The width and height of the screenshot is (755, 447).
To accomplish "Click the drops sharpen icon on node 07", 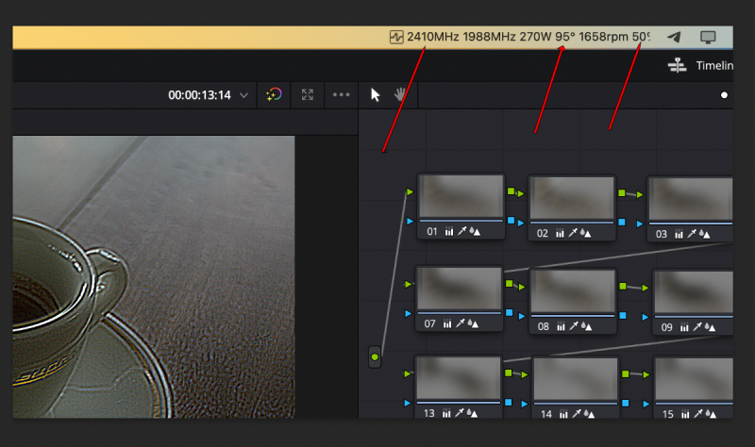I will click(473, 323).
